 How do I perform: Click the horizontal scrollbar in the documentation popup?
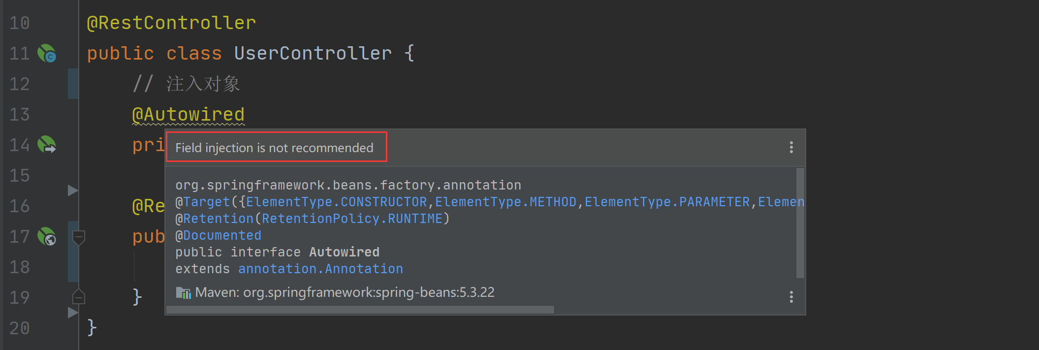[x=360, y=310]
